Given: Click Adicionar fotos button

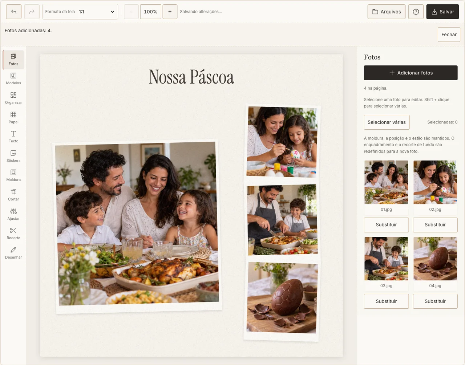Looking at the screenshot, I should (x=411, y=73).
